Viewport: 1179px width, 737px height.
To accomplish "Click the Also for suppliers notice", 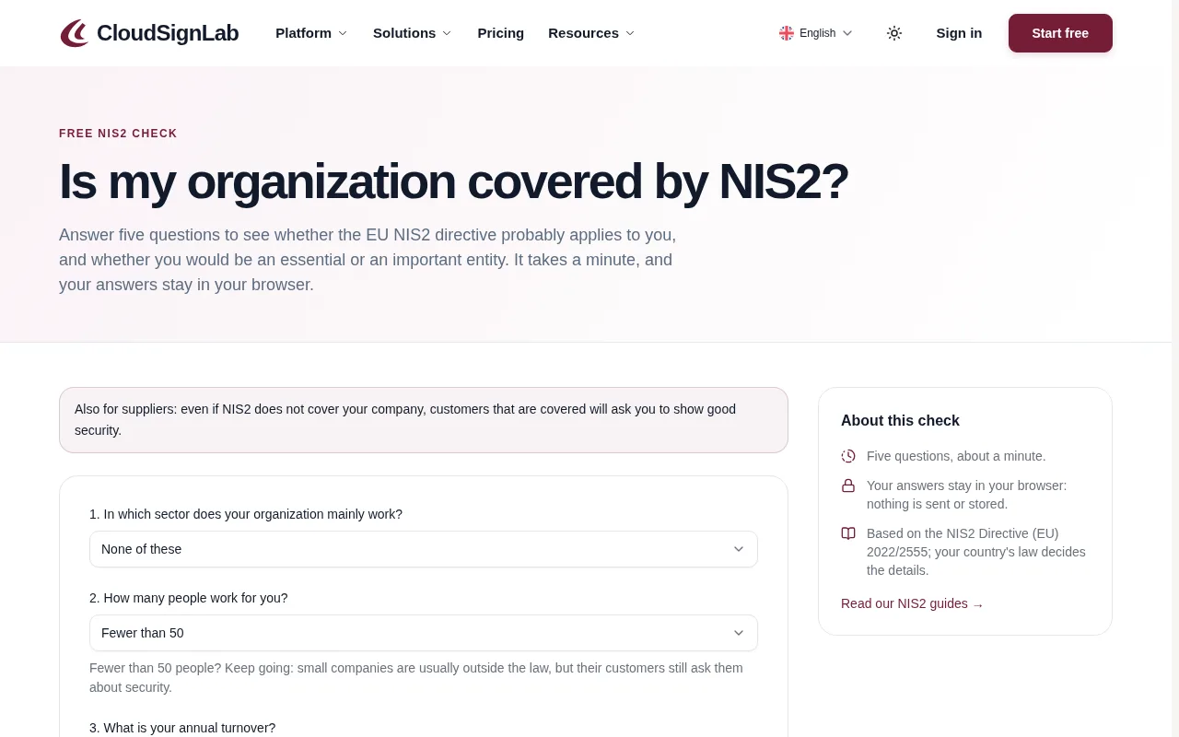I will (424, 420).
